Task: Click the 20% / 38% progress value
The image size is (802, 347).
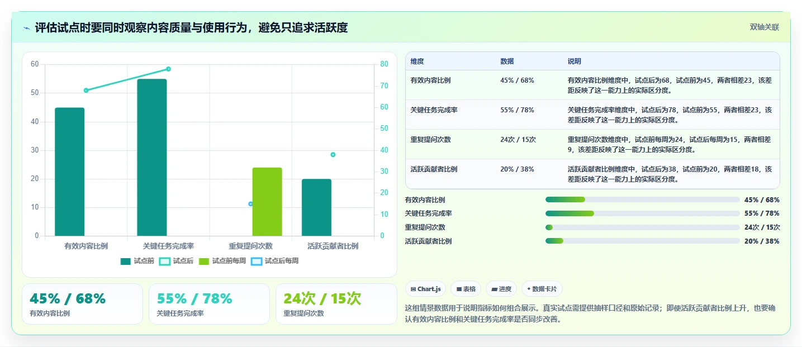Action: pos(762,241)
